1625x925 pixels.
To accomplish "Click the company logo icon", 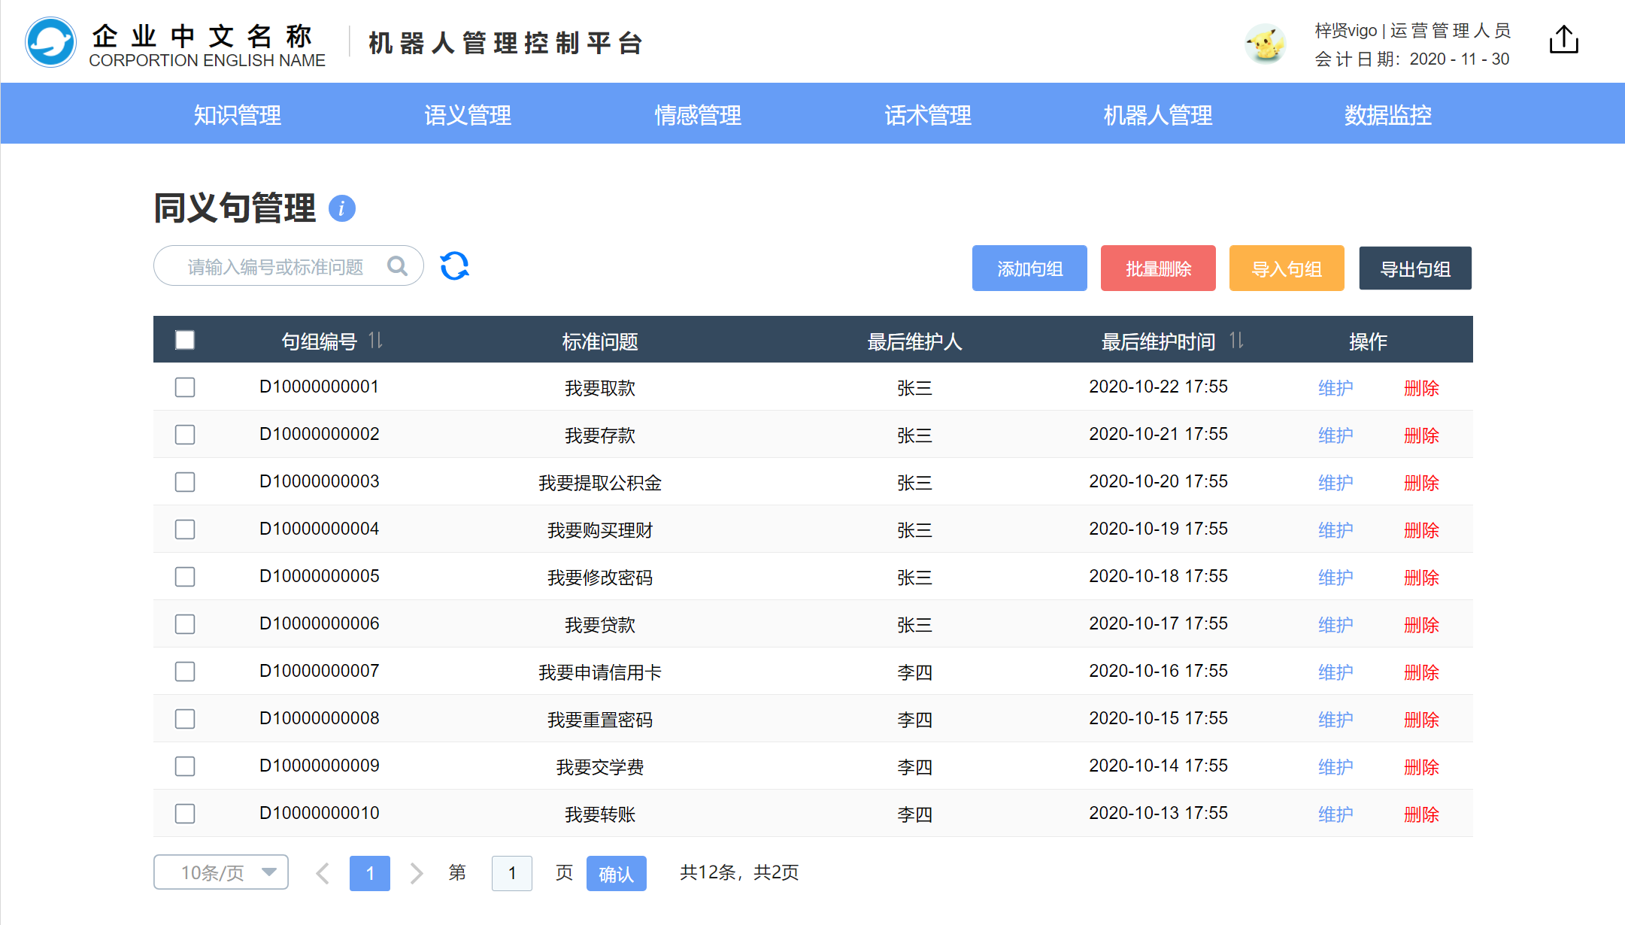I will point(50,43).
